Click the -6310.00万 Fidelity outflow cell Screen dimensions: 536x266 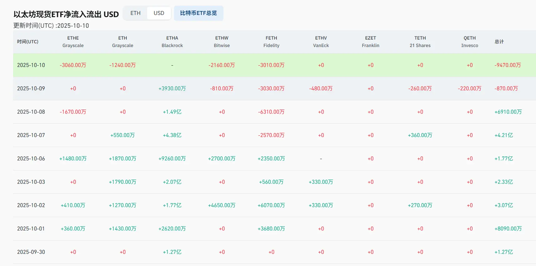click(x=271, y=112)
